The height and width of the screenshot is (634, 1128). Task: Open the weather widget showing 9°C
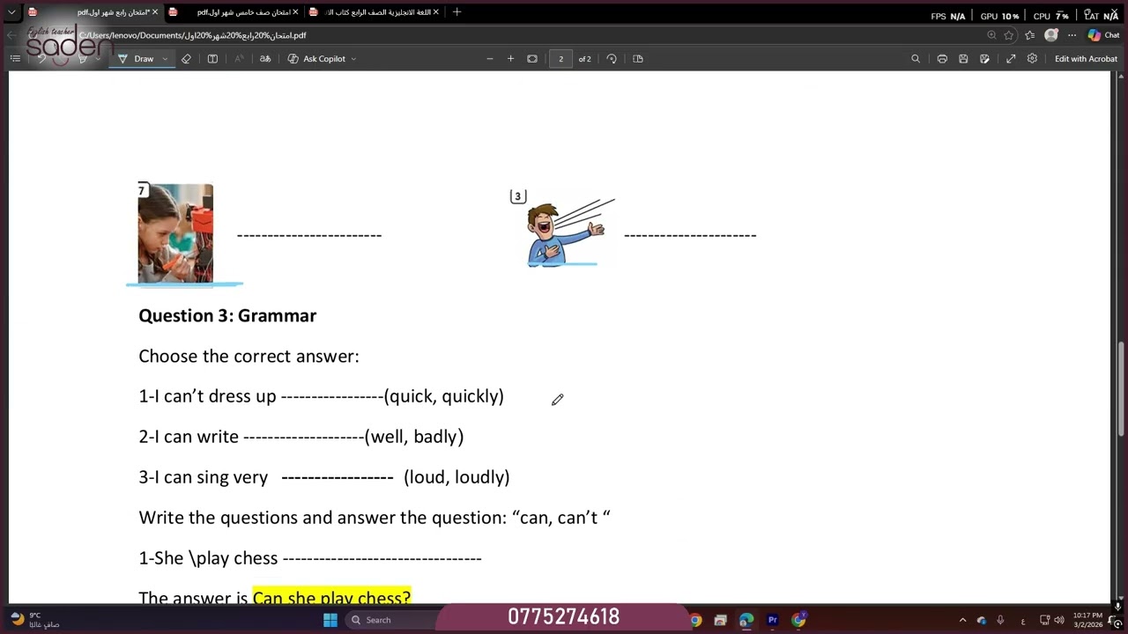pyautogui.click(x=33, y=620)
